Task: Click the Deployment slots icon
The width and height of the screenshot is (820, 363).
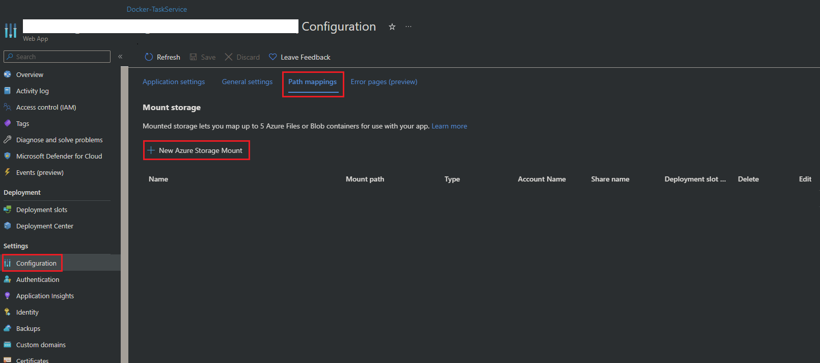Action: tap(7, 210)
